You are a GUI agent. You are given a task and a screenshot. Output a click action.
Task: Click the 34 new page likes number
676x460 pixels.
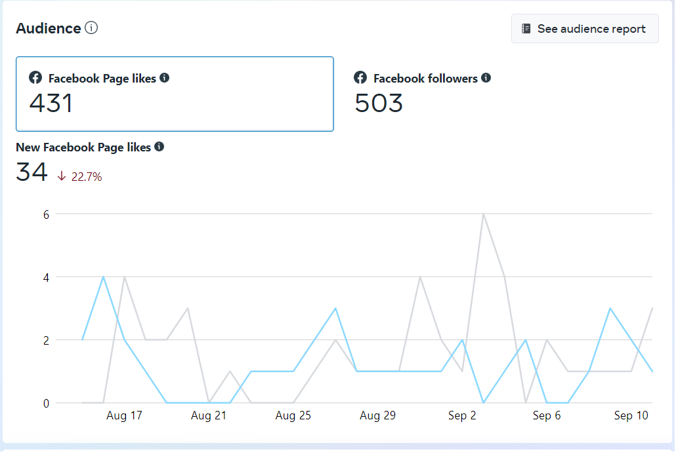pos(32,172)
